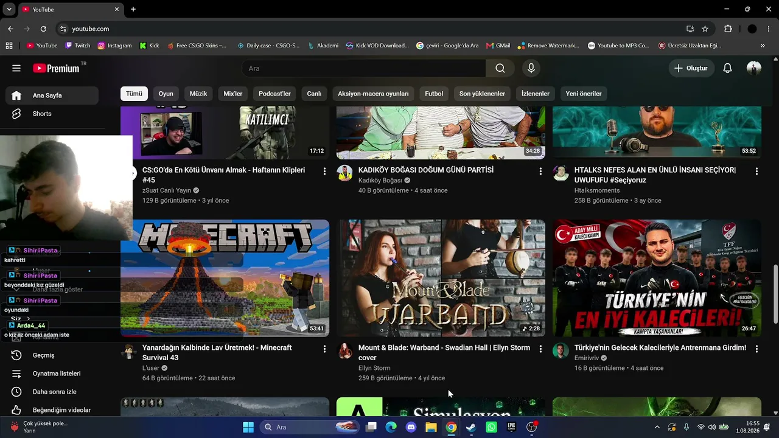Open the Ellyn Storm channel avatar
This screenshot has height=438, width=779.
pyautogui.click(x=344, y=350)
